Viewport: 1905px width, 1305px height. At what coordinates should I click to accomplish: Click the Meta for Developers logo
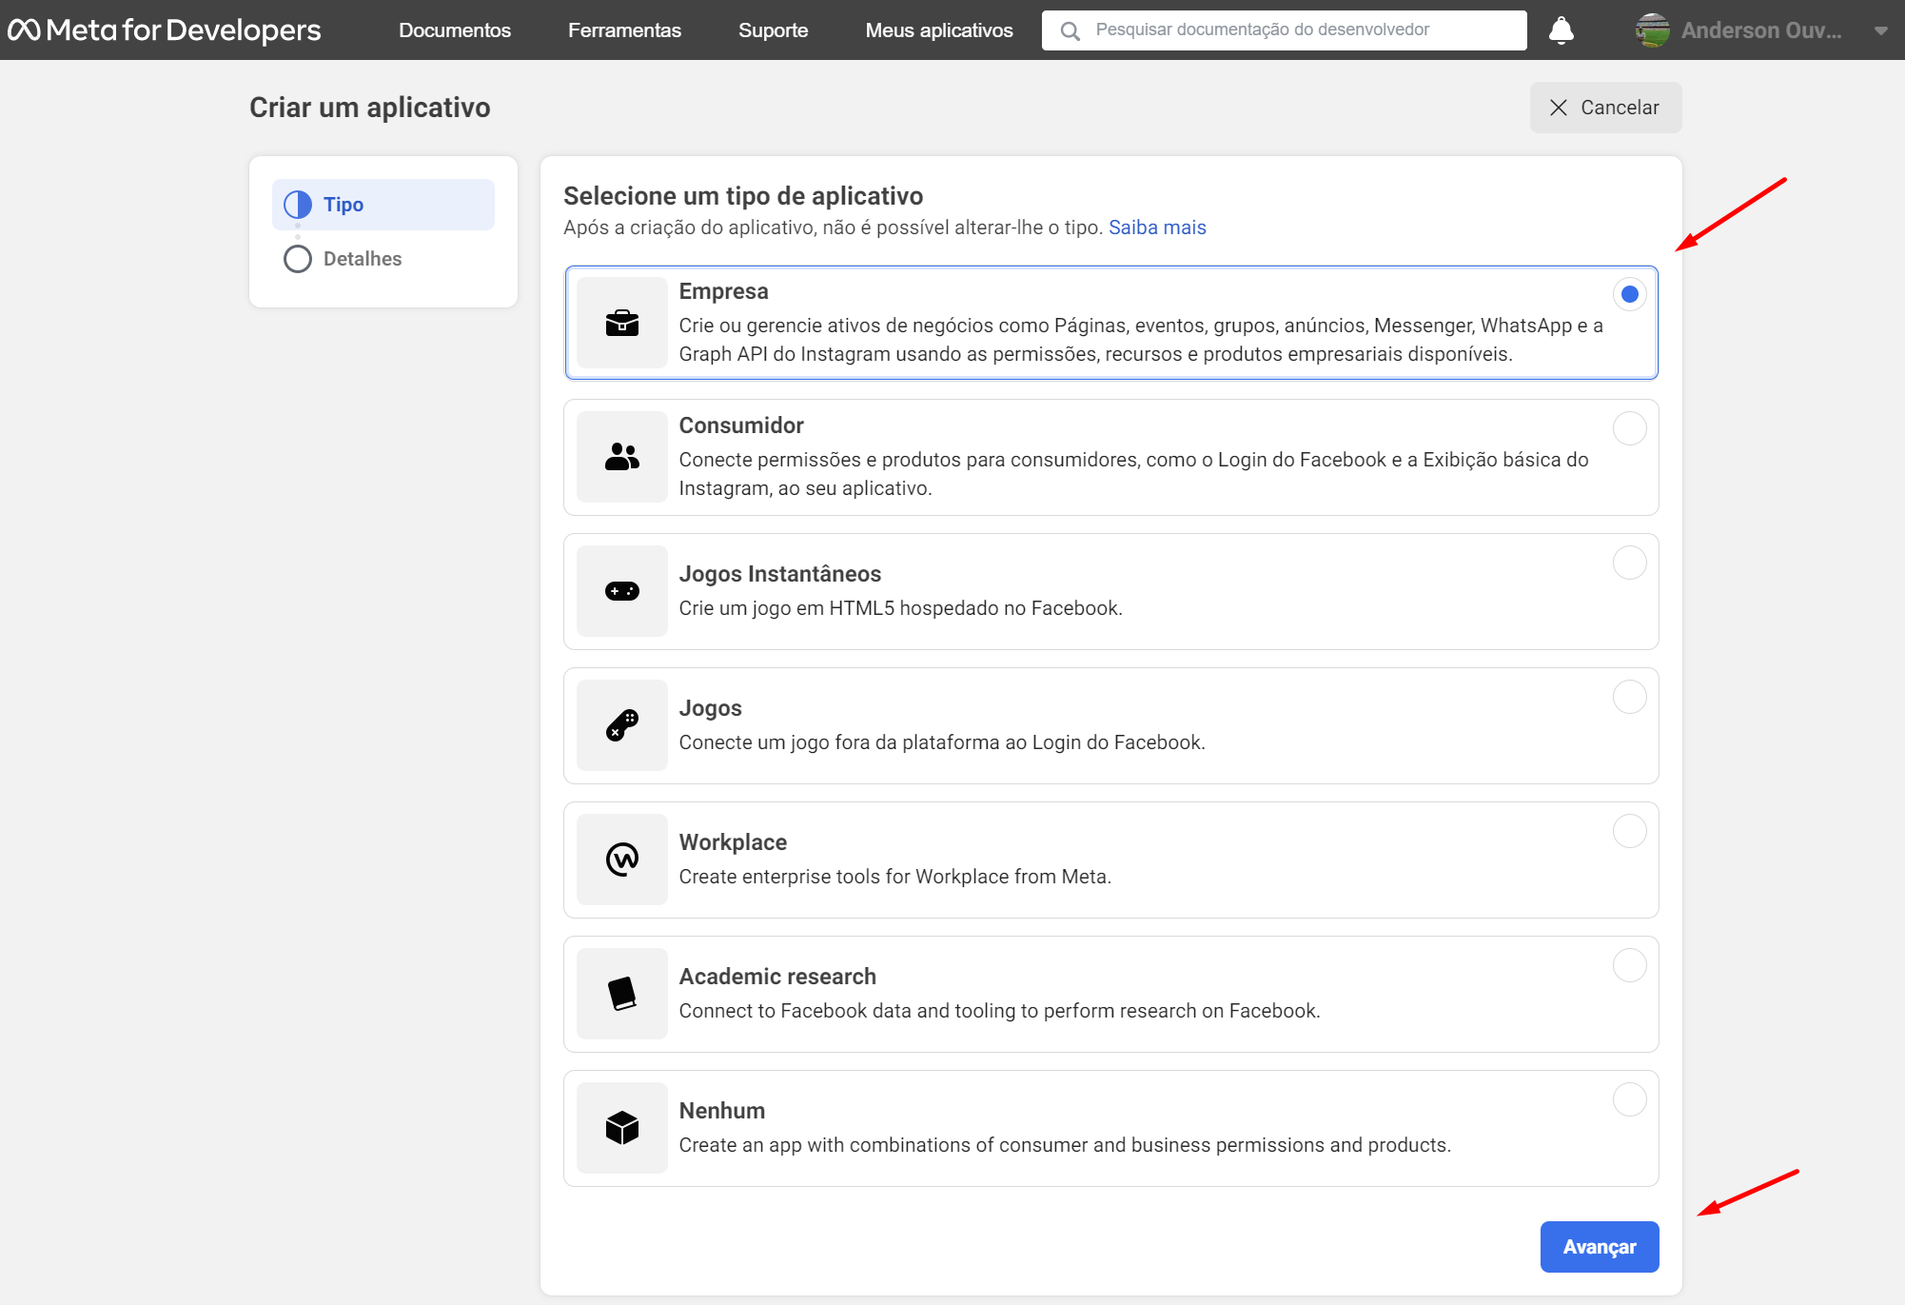tap(165, 30)
